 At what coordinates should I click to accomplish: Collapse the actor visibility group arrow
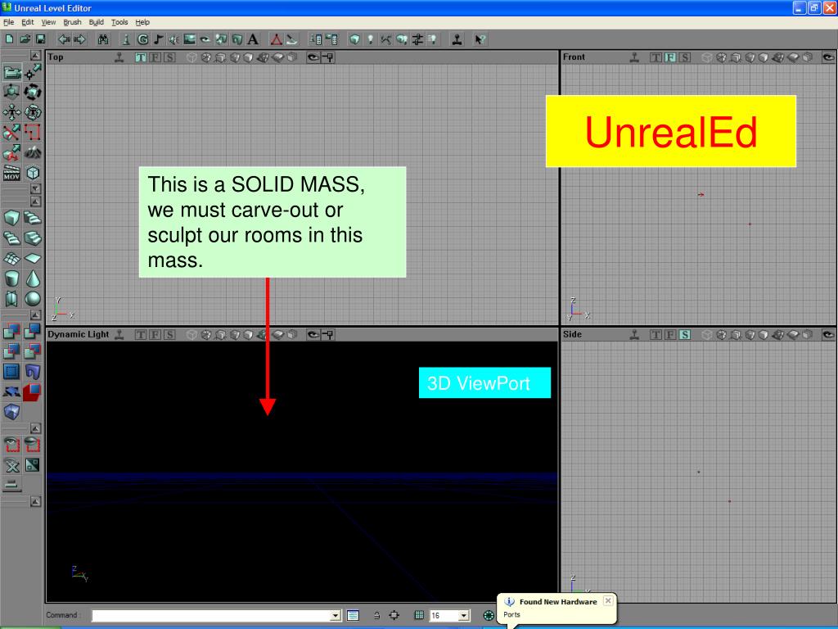coord(35,428)
